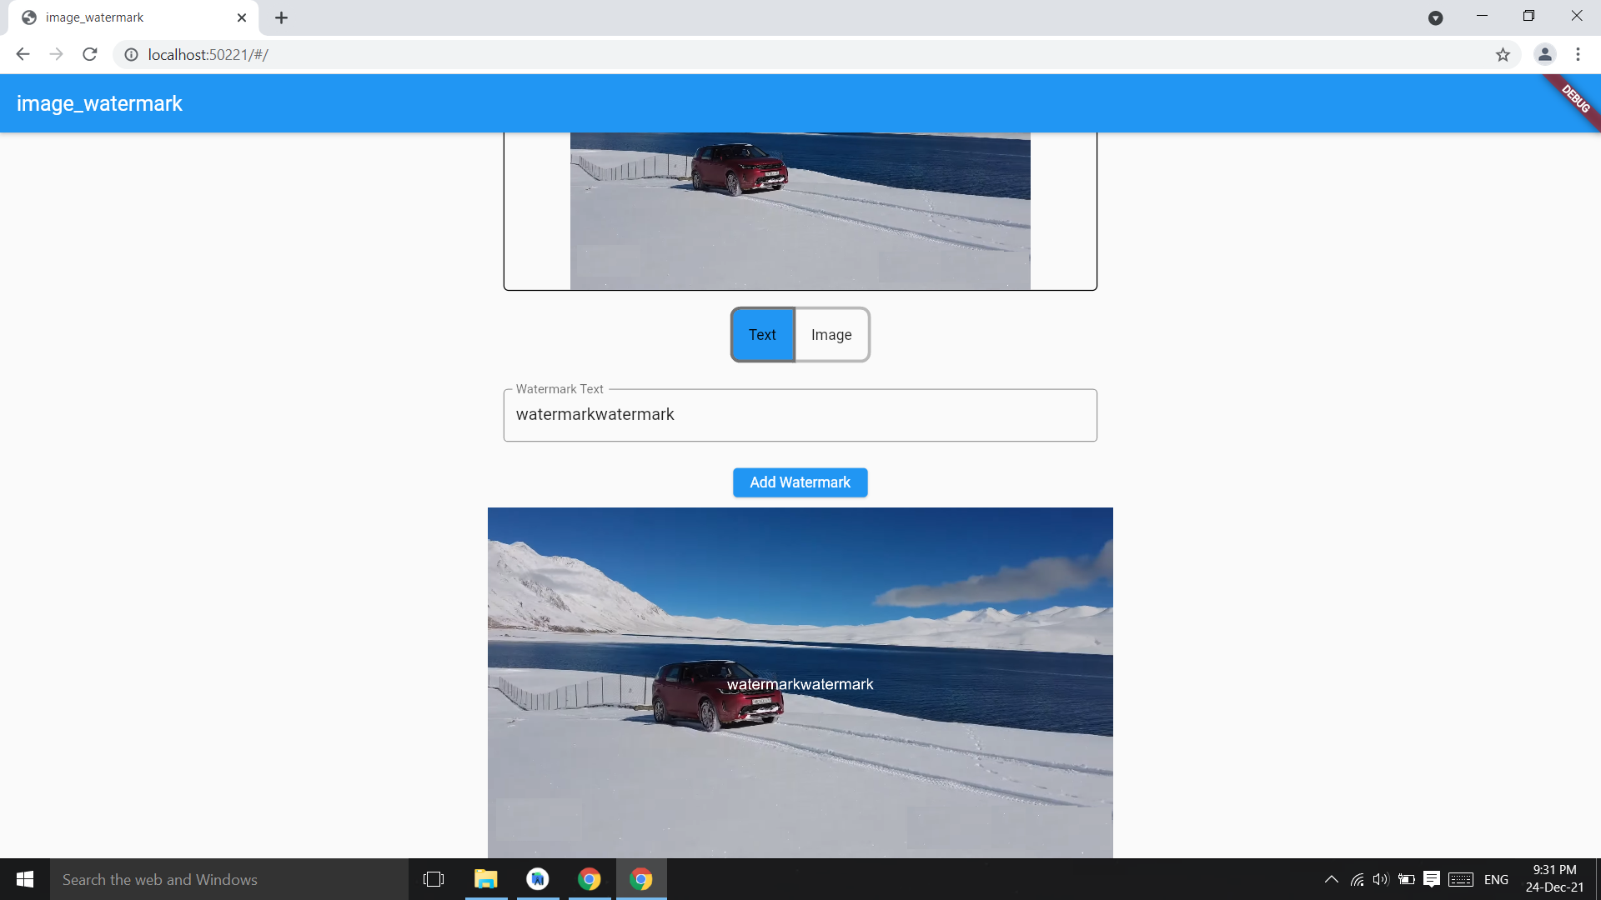Select Text watermark mode

(x=762, y=335)
